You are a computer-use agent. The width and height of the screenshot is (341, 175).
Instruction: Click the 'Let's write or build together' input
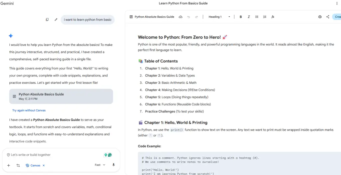click(31, 155)
